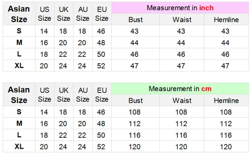Click the Bust column header in the cm table

point(135,101)
